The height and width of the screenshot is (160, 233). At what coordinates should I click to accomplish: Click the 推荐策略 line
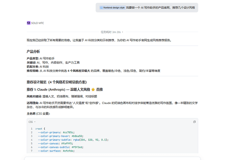coord(94,71)
